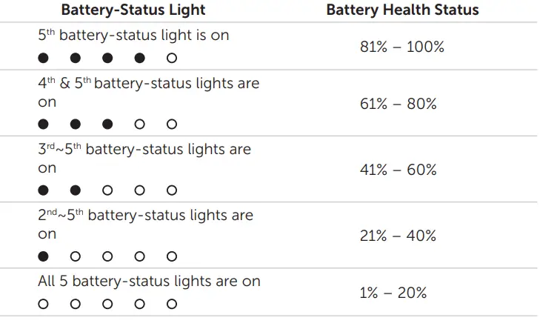557x332 pixels.
Task: Click the last hollow light in the 41% – 60% row
Action: (172, 190)
